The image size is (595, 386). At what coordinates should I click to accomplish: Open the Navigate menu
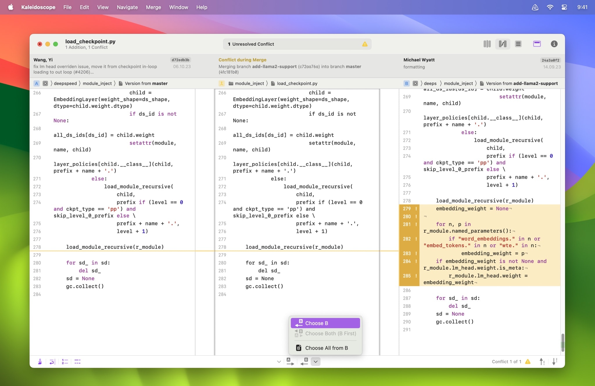tap(127, 6)
